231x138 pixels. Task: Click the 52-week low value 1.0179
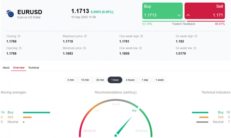[x=181, y=54]
